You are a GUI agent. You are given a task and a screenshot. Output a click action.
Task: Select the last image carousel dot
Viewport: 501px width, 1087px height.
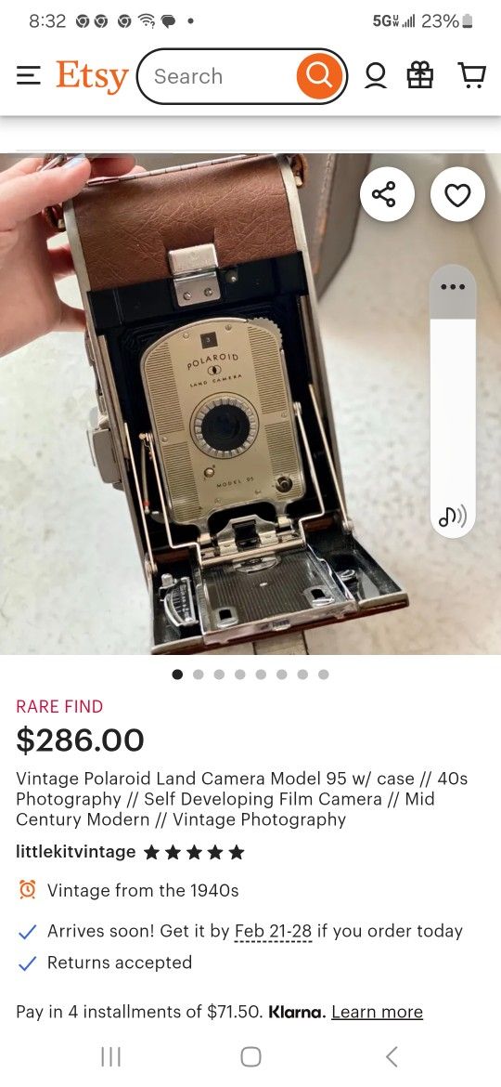[x=323, y=674]
